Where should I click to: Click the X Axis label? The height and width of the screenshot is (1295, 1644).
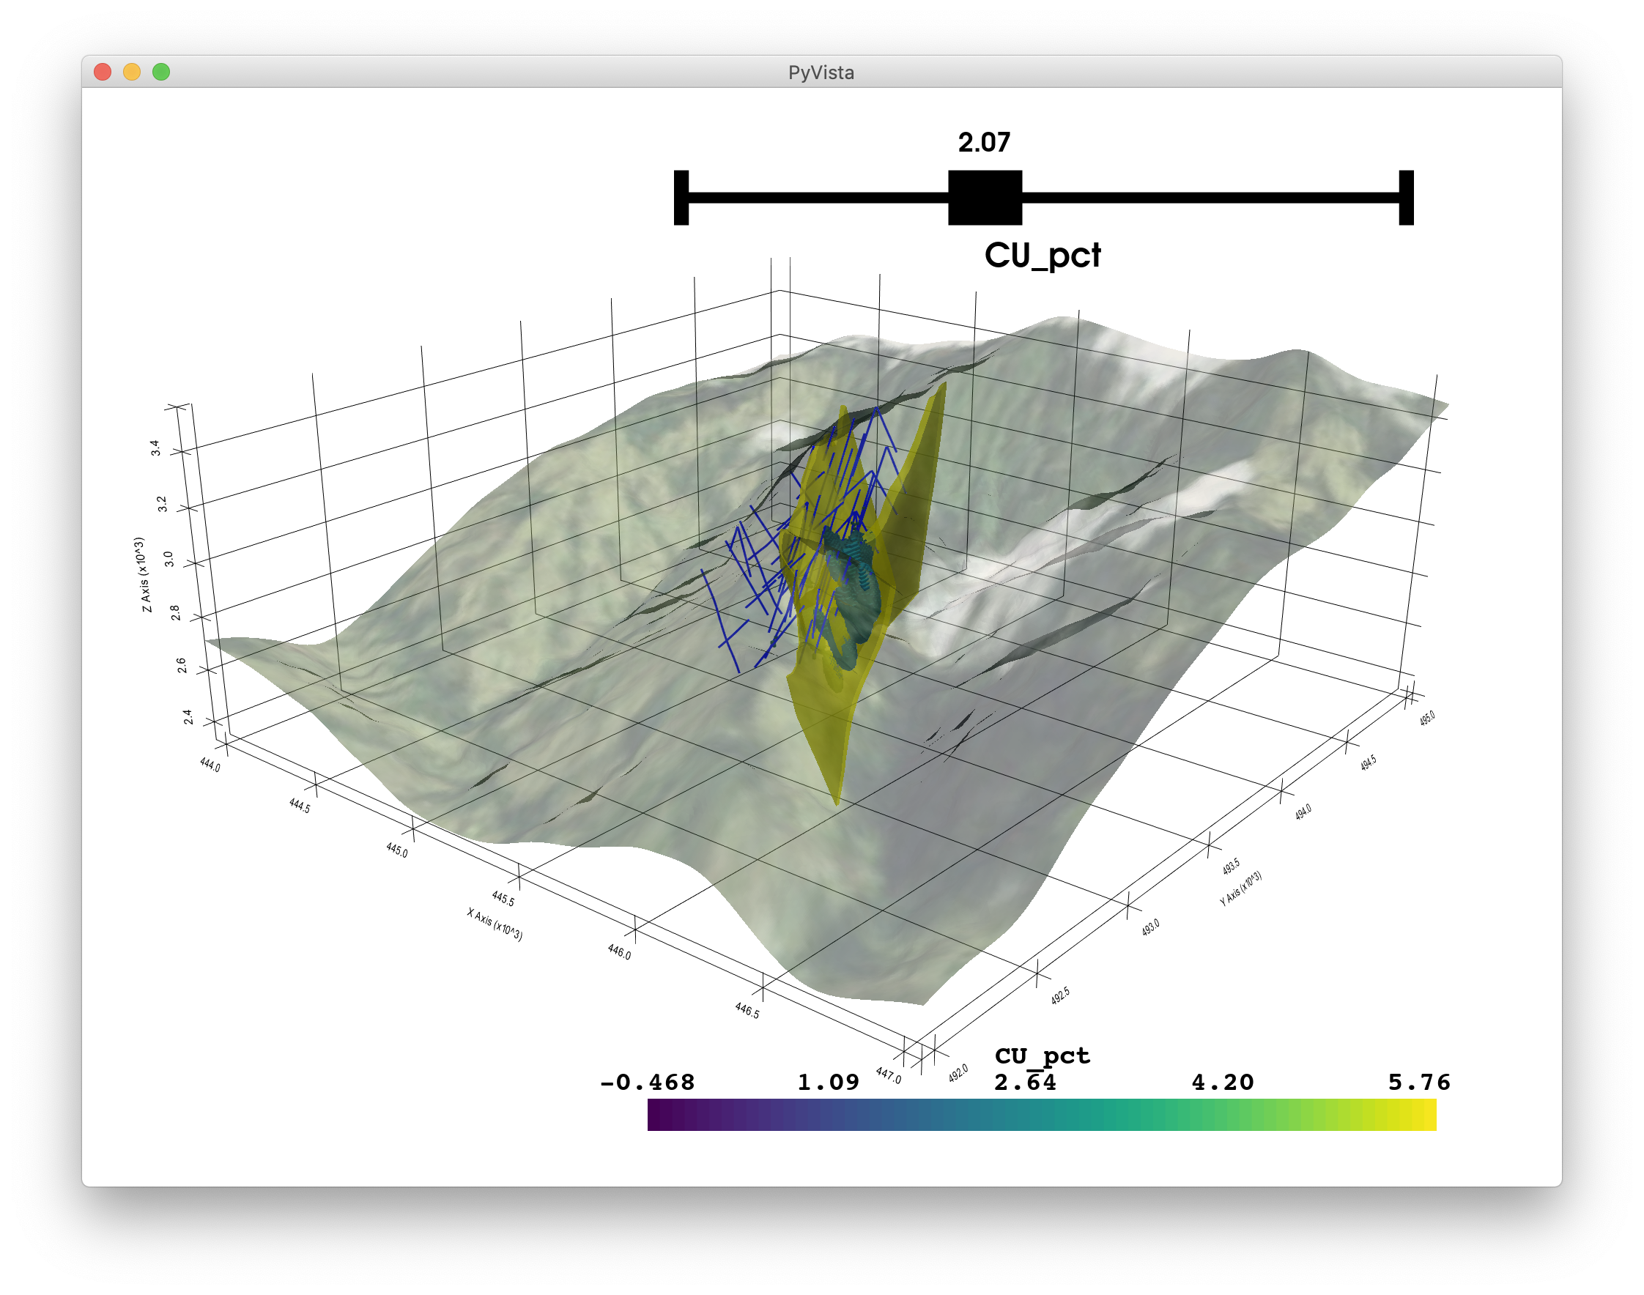click(x=495, y=924)
